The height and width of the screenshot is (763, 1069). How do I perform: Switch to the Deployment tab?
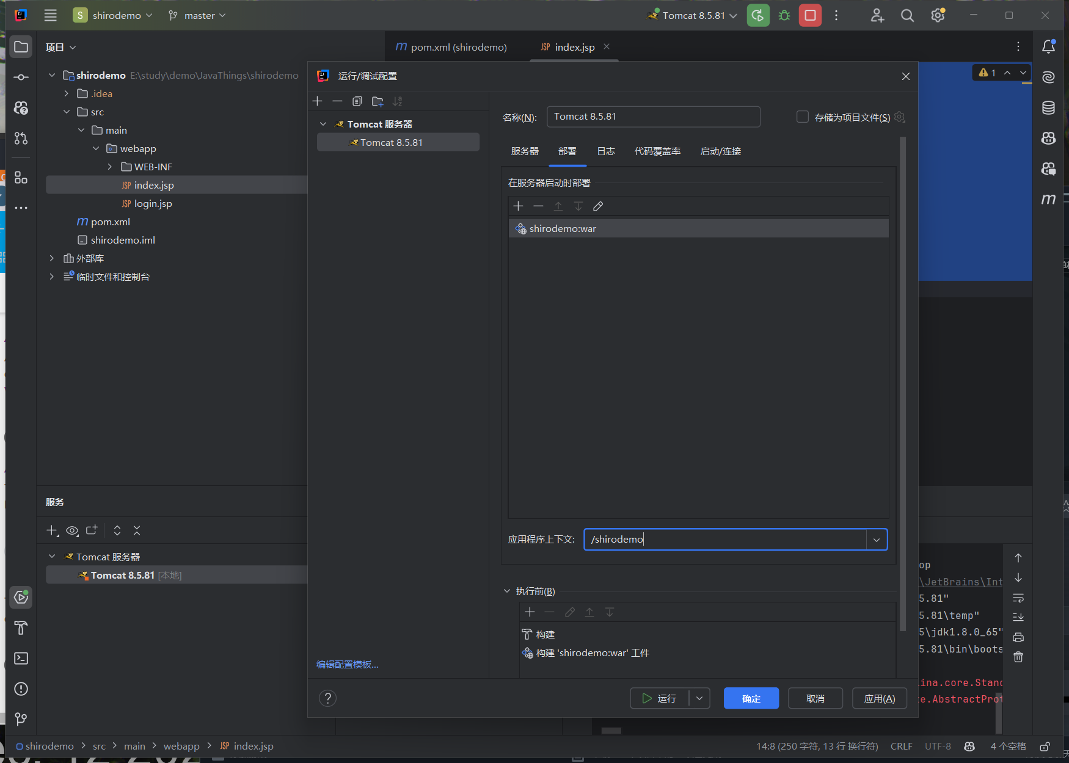[x=567, y=151]
